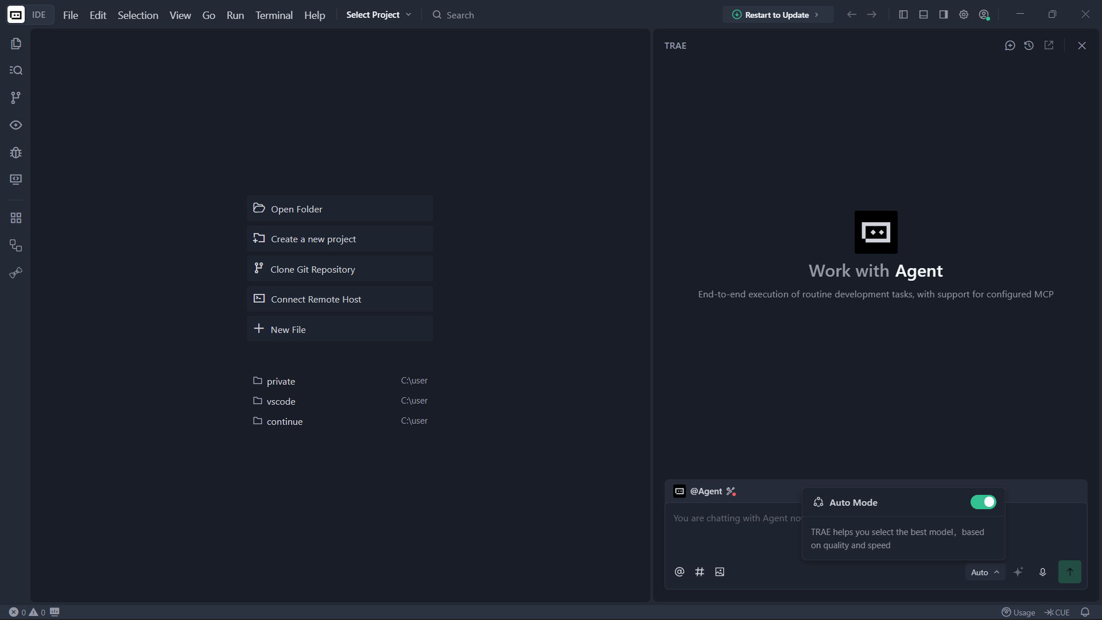Toggle the bottom panel layout icon
Image resolution: width=1102 pixels, height=620 pixels.
pyautogui.click(x=923, y=15)
